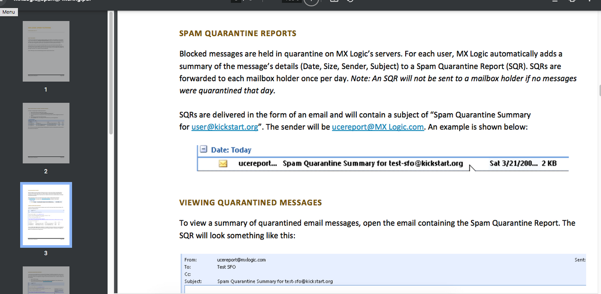Click the "ucereport..." sender cell
This screenshot has height=294, width=601.
pyautogui.click(x=258, y=163)
